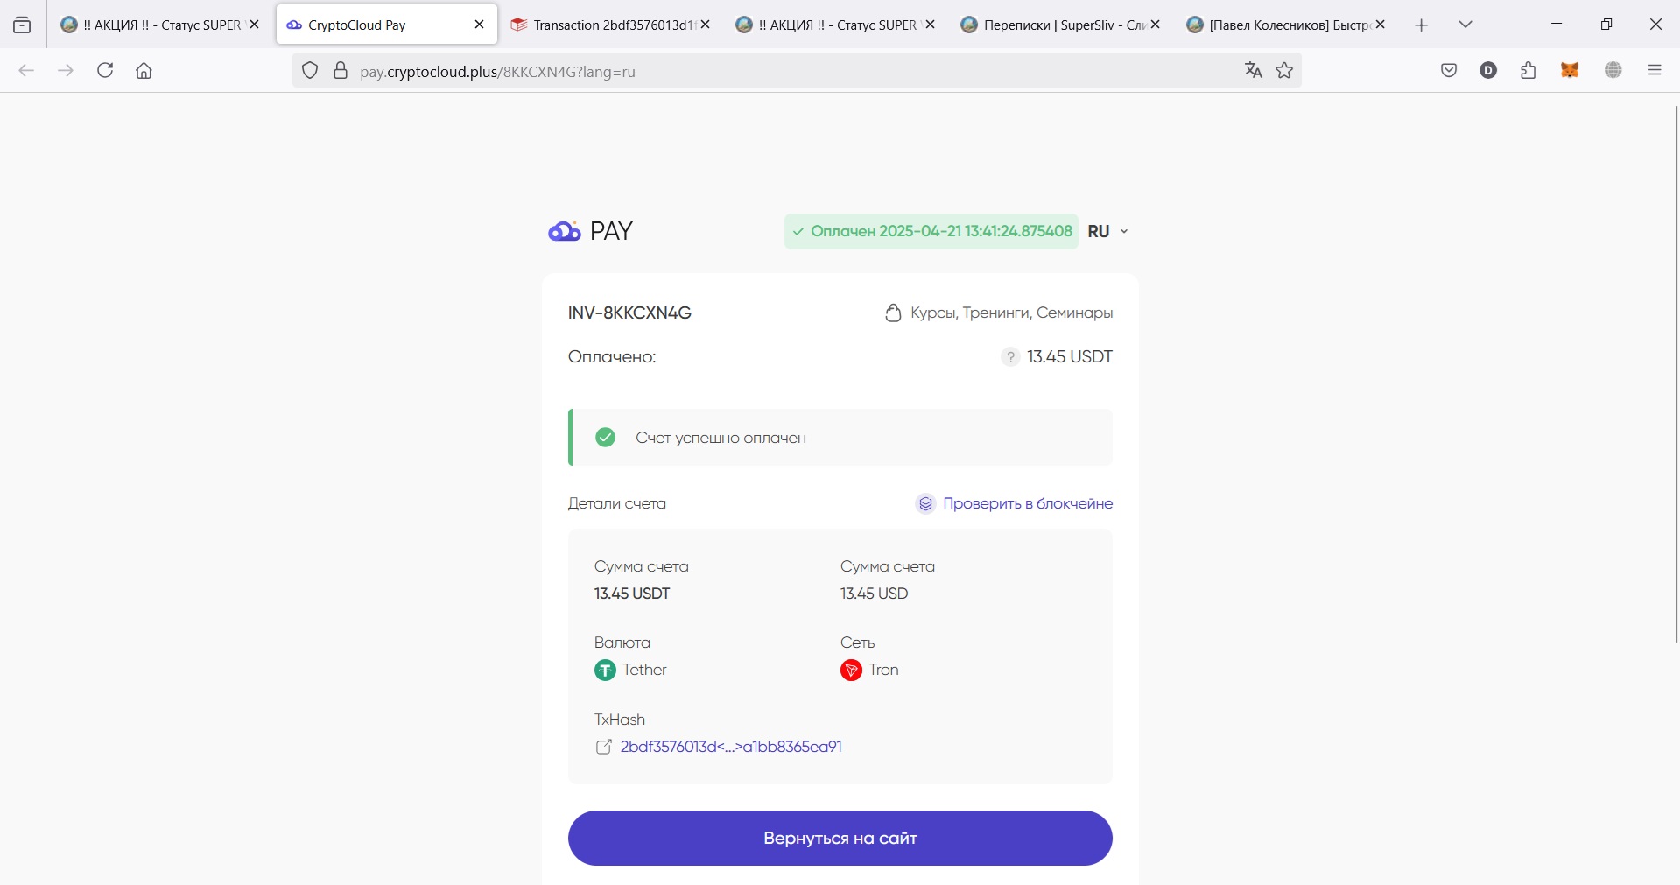Image resolution: width=1680 pixels, height=885 pixels.
Task: Open the Firefox View recent browsing button
Action: (x=22, y=25)
